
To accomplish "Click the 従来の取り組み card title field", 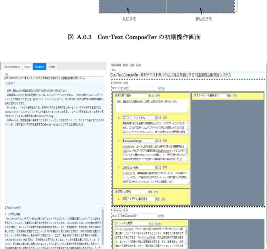I will 131,96.
